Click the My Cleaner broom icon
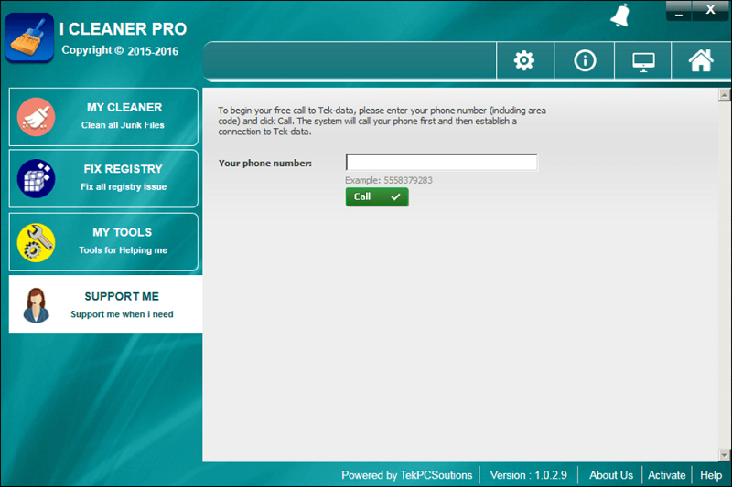 37,117
